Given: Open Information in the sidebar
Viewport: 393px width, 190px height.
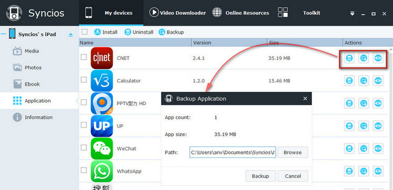Looking at the screenshot, I should (39, 117).
